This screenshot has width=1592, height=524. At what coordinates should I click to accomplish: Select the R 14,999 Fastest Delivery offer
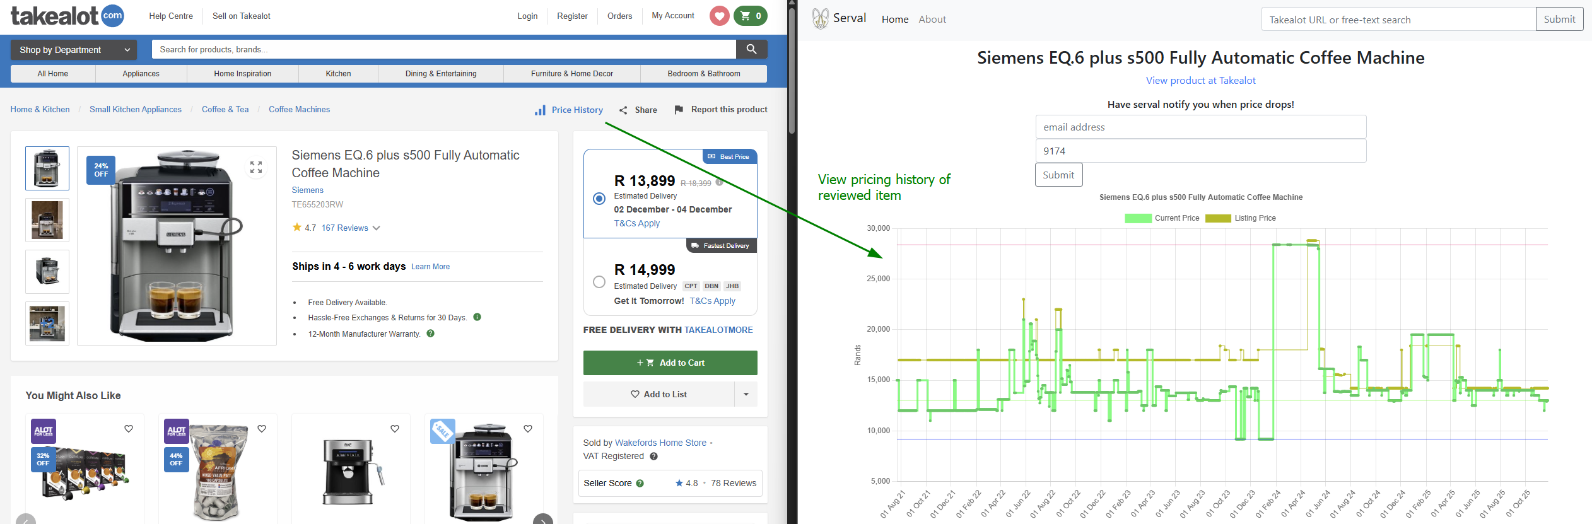[x=599, y=282]
